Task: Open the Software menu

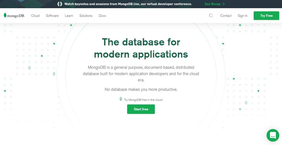Action: (52, 16)
